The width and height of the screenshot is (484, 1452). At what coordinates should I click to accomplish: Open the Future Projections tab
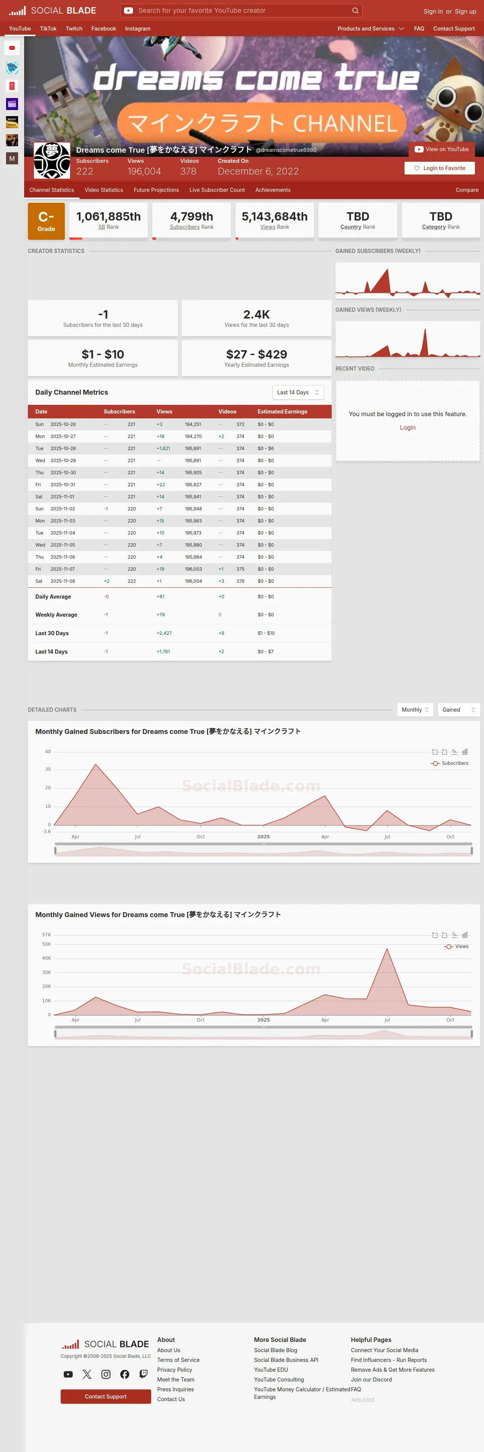(x=156, y=190)
